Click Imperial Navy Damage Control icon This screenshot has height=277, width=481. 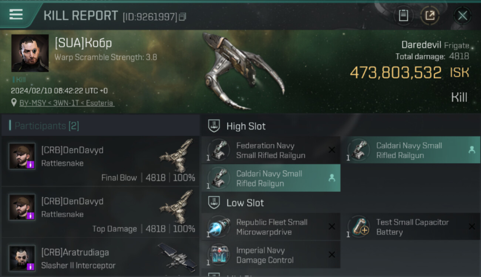tap(219, 255)
